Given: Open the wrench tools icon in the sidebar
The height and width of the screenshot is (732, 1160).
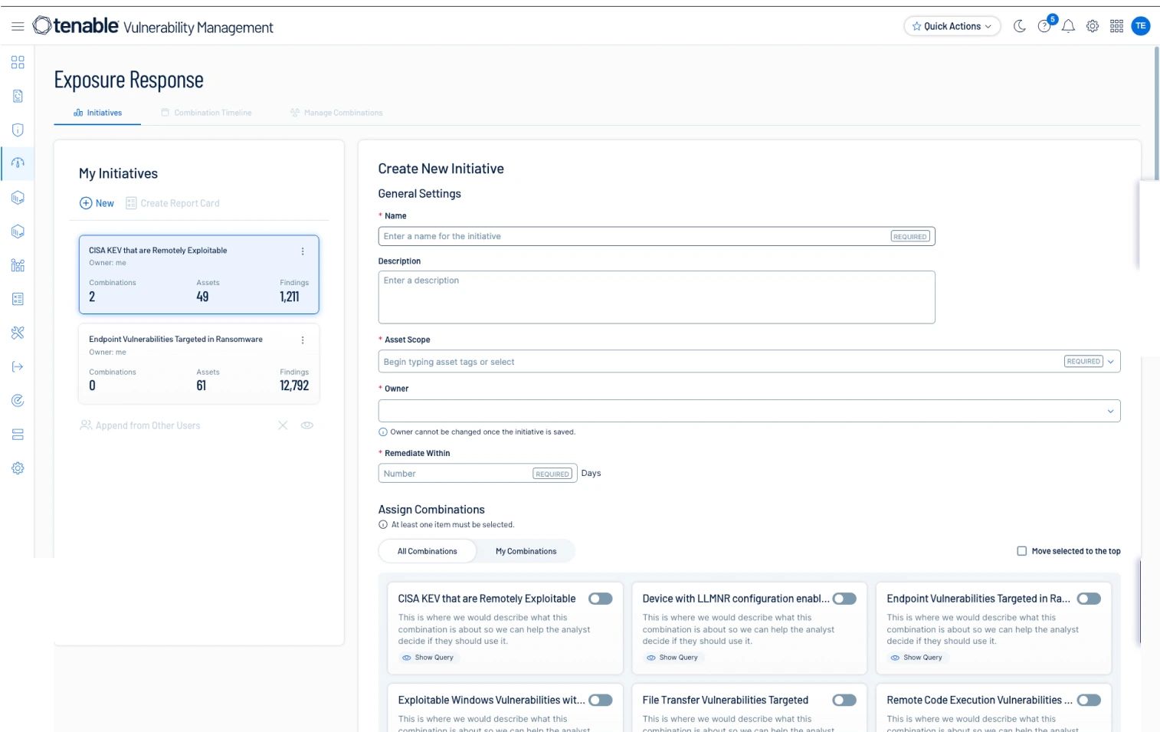Looking at the screenshot, I should click(x=17, y=333).
